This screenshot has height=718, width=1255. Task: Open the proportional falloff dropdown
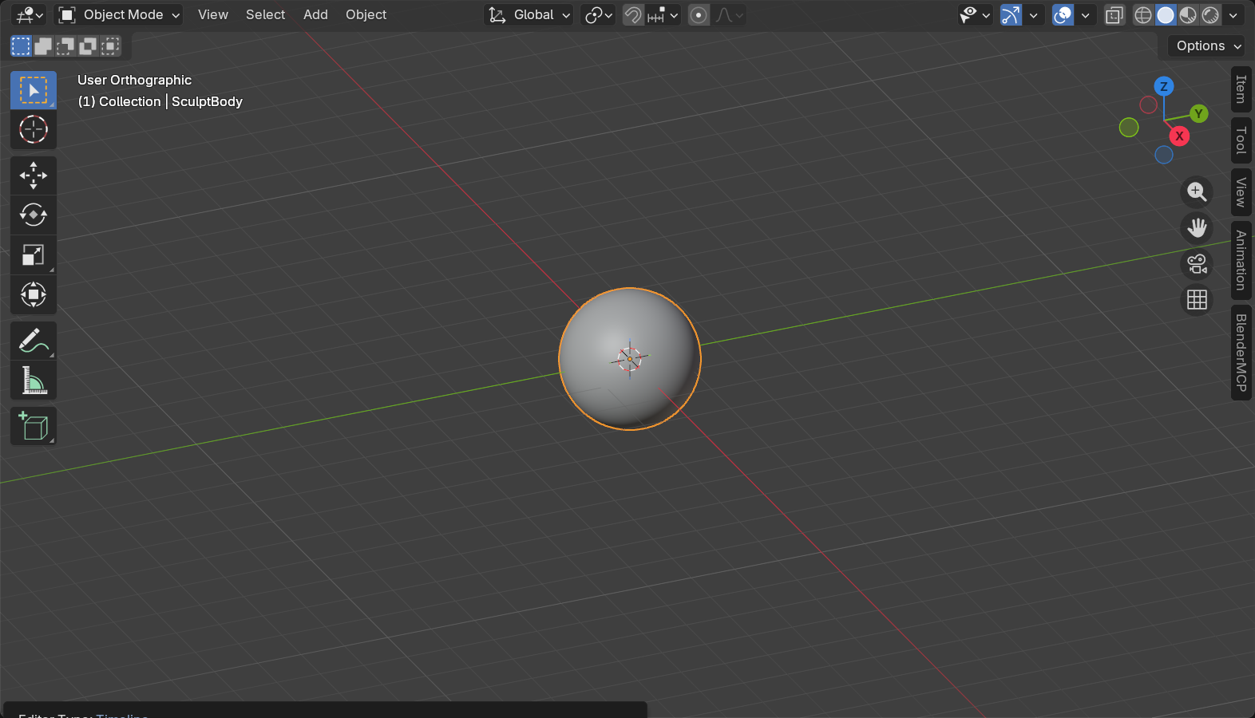coord(729,15)
